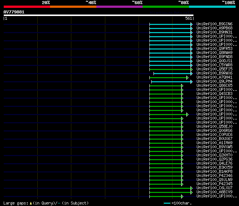
Task: Select the UniRef100_P42345 label
Action: click(214, 184)
